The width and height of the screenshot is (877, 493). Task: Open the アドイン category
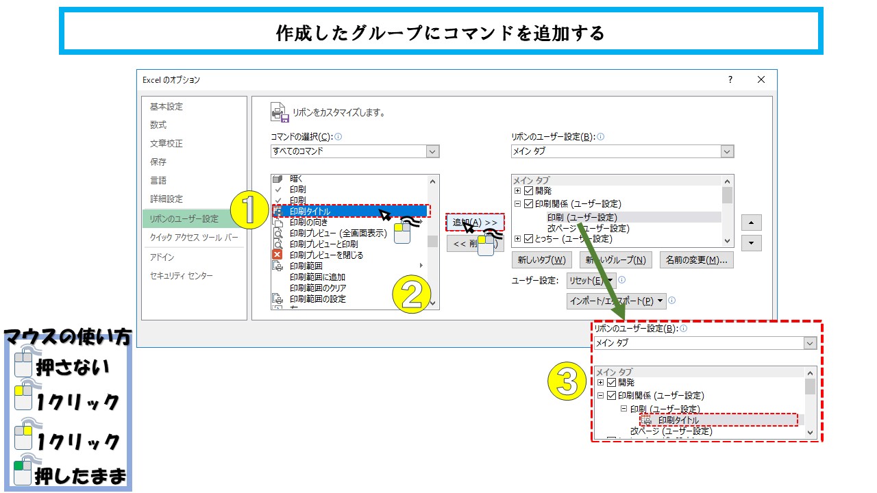pyautogui.click(x=162, y=257)
